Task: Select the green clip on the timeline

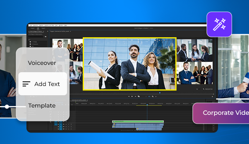Action: click(x=138, y=121)
